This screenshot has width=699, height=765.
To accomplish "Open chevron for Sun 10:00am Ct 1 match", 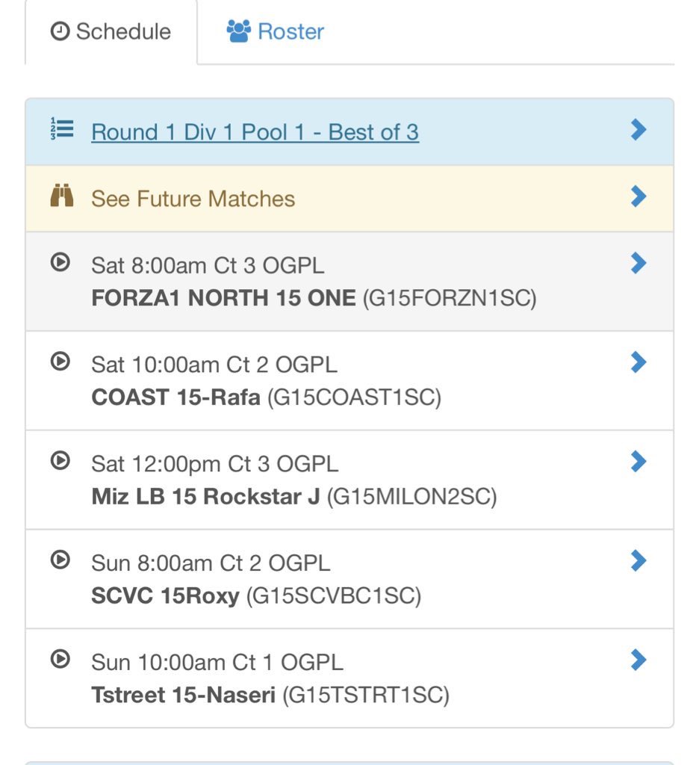I will pos(638,660).
